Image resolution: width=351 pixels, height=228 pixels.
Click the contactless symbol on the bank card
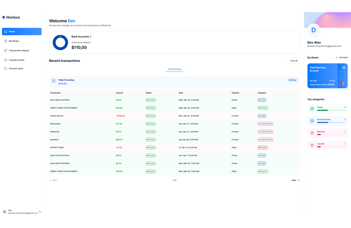point(343,68)
